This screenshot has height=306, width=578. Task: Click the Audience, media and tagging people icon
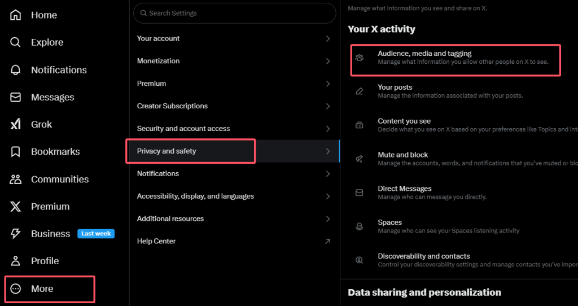(x=360, y=58)
